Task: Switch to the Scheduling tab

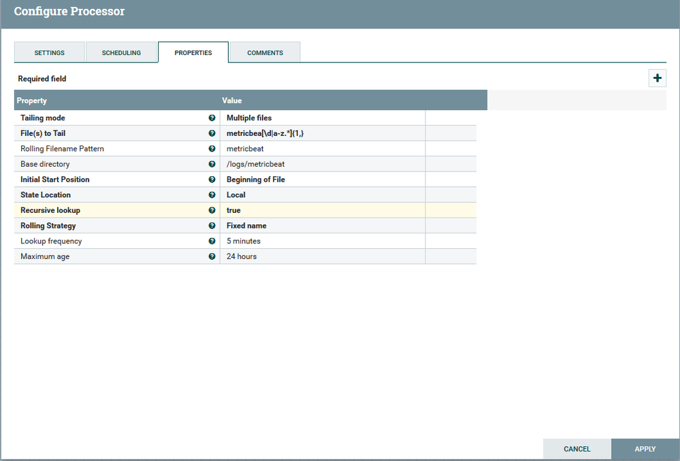Action: tap(121, 52)
